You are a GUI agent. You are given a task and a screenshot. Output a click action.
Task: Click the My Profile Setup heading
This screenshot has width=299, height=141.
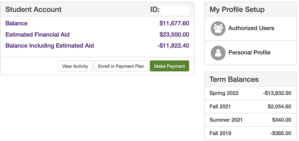[x=237, y=9]
